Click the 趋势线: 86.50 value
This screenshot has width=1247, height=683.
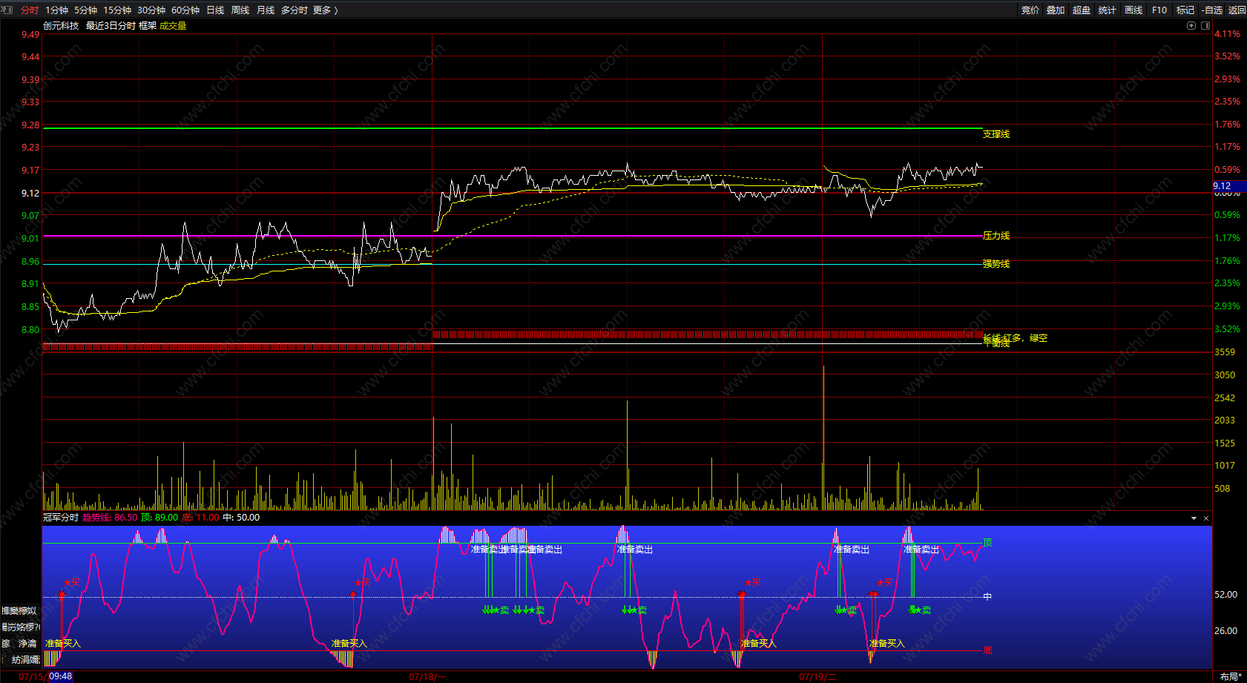coord(110,518)
